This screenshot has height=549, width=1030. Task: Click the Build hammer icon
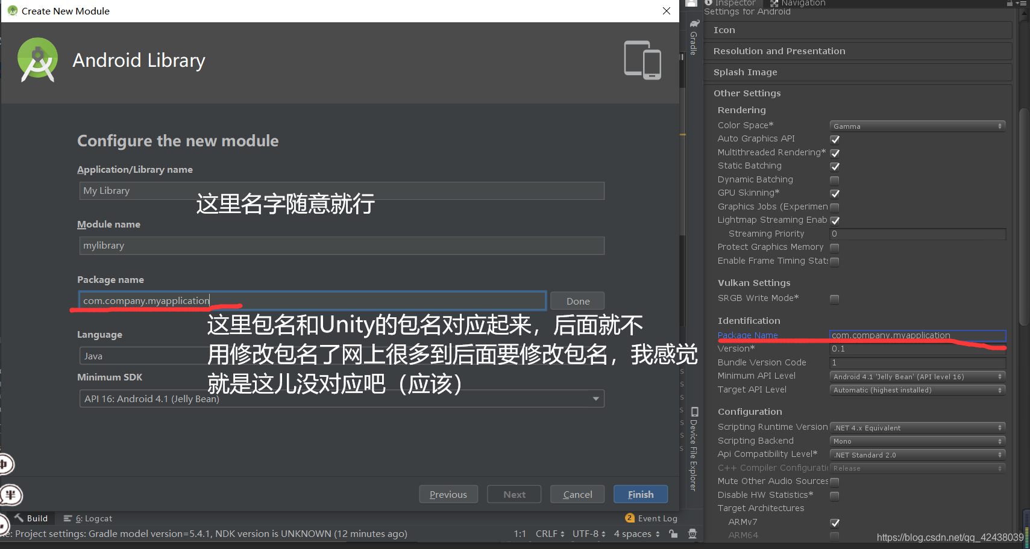(x=19, y=518)
